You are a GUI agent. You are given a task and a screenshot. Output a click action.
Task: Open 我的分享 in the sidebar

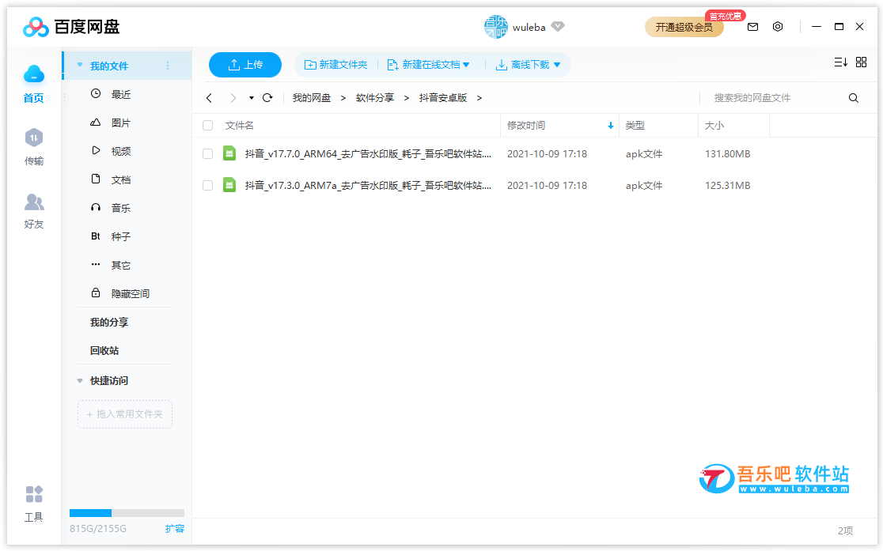pyautogui.click(x=109, y=322)
